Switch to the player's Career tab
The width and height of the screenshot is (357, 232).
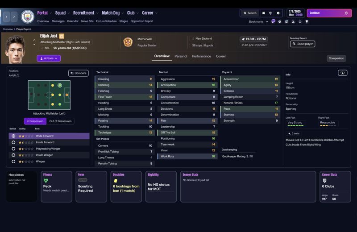tap(221, 56)
